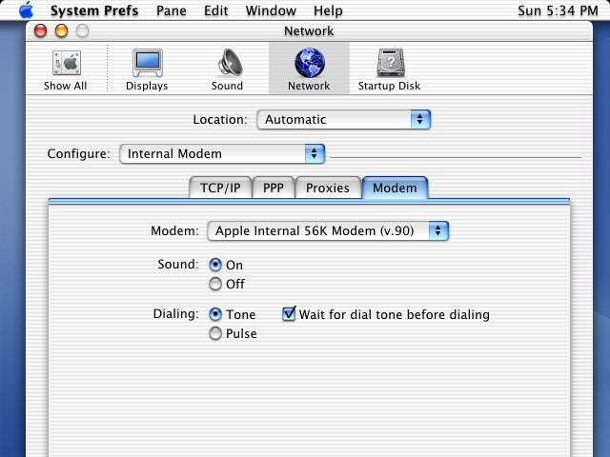The width and height of the screenshot is (610, 457).
Task: Switch to the PPP tab
Action: [274, 188]
